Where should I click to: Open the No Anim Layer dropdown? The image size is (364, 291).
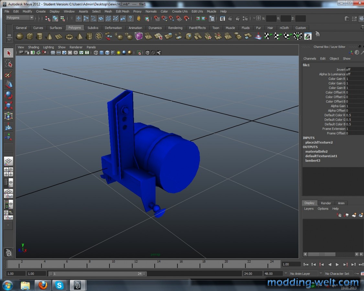point(286,274)
